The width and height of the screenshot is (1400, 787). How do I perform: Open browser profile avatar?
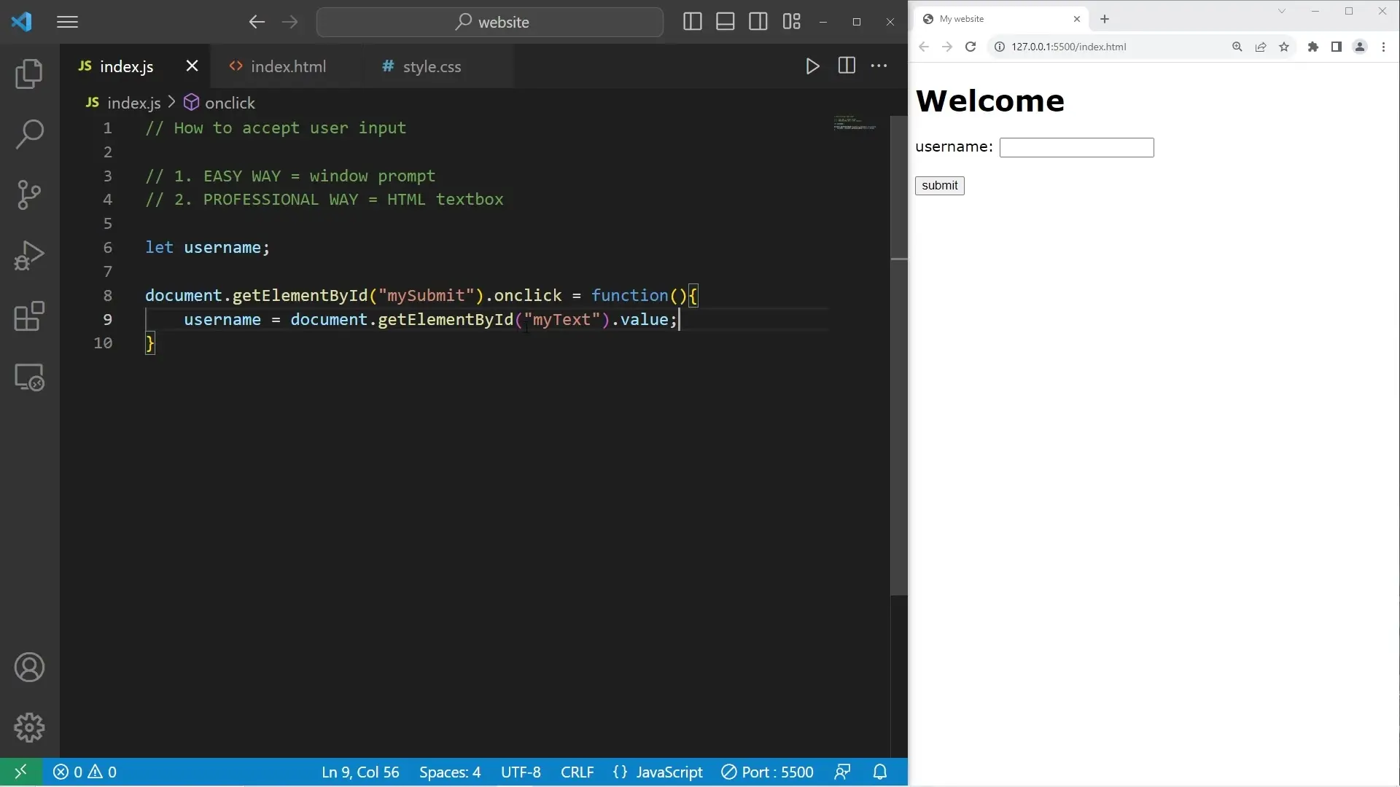click(1359, 47)
